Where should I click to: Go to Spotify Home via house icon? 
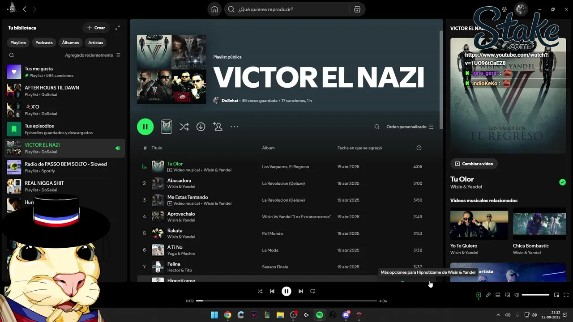pos(215,9)
